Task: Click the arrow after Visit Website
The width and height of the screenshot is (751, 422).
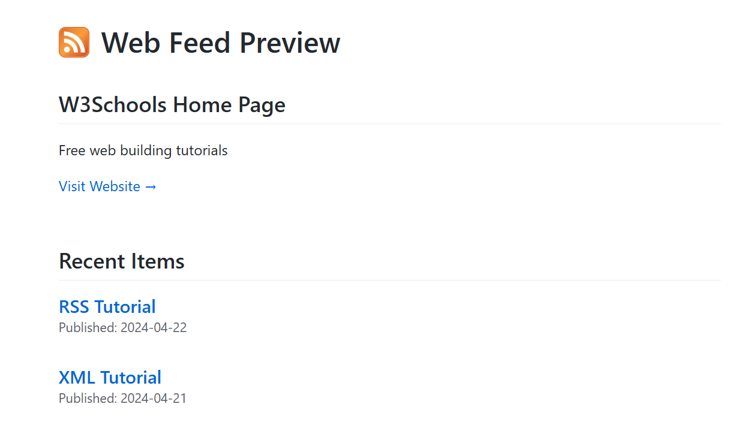Action: 151,187
